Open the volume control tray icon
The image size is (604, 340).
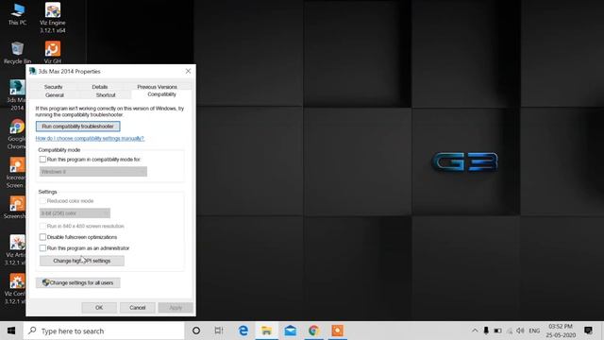point(520,331)
